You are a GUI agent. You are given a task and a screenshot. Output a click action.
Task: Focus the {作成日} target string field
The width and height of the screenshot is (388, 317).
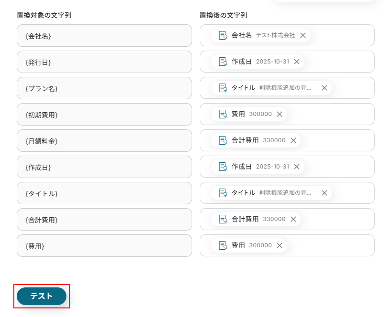104,167
